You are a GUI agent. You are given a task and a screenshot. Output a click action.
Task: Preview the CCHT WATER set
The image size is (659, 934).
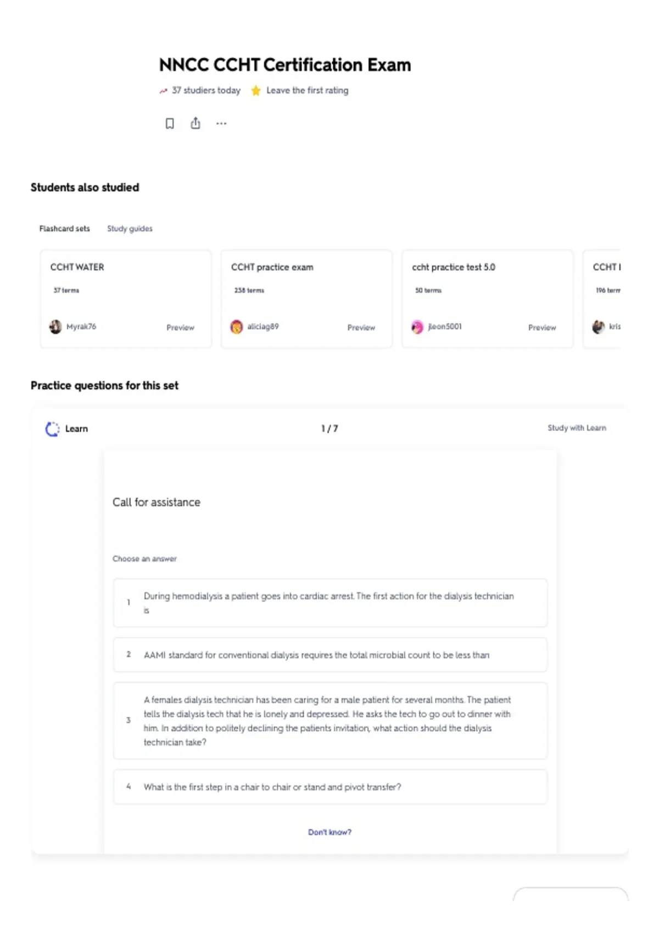tap(180, 327)
